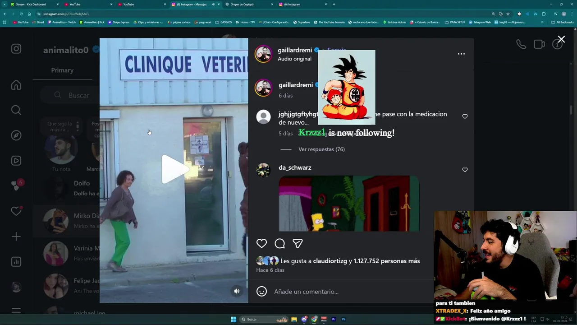Open the Explore compass icon
577x325 pixels.
pos(16,135)
